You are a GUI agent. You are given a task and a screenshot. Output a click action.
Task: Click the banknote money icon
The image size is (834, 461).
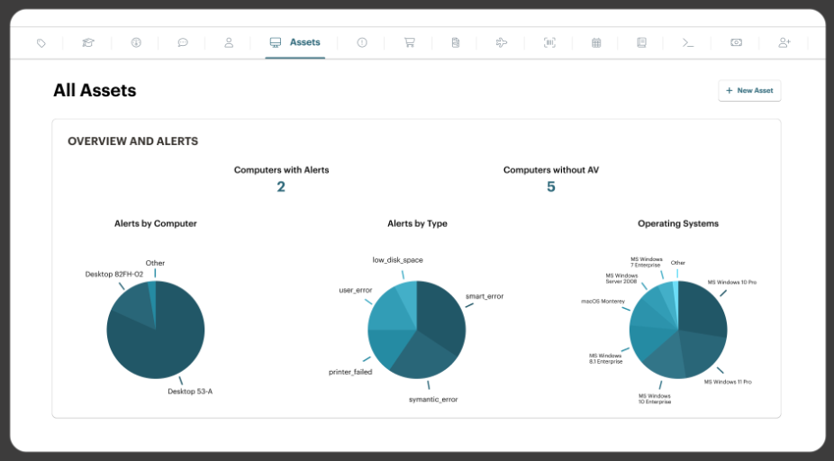(736, 42)
